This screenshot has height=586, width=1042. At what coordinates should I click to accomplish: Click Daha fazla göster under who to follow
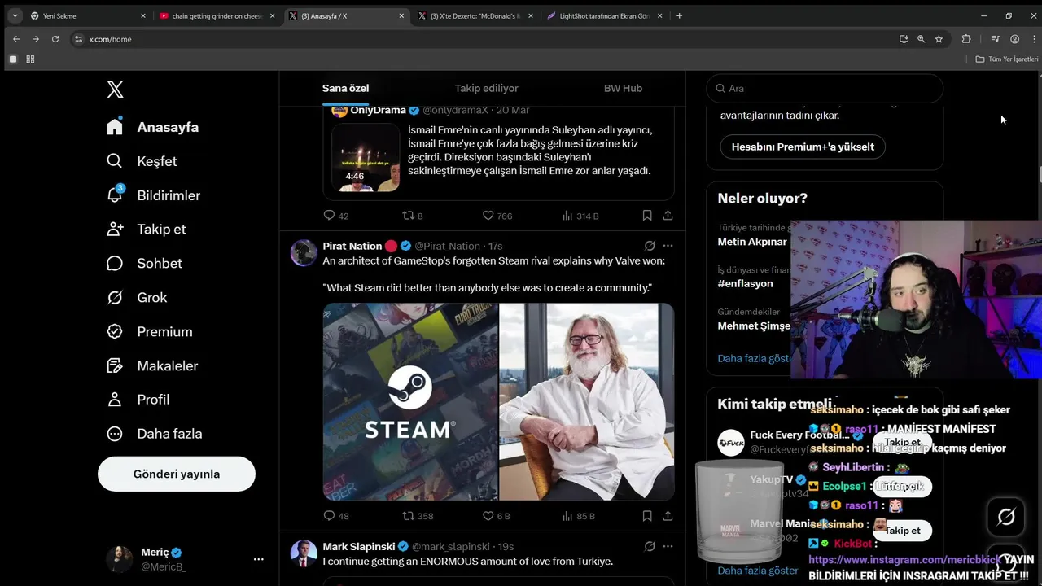click(x=758, y=571)
